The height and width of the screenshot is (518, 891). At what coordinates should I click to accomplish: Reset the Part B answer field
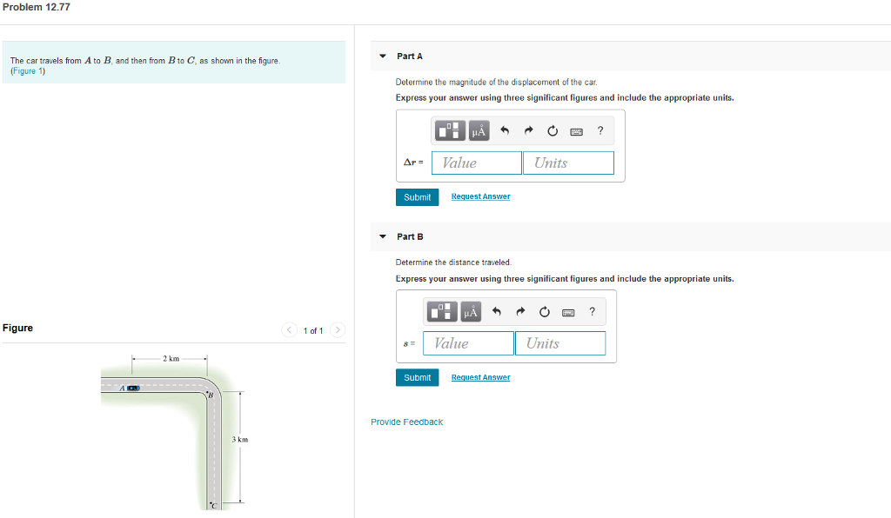click(545, 311)
